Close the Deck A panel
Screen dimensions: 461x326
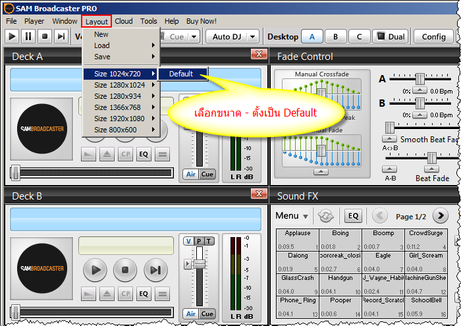[x=259, y=54]
